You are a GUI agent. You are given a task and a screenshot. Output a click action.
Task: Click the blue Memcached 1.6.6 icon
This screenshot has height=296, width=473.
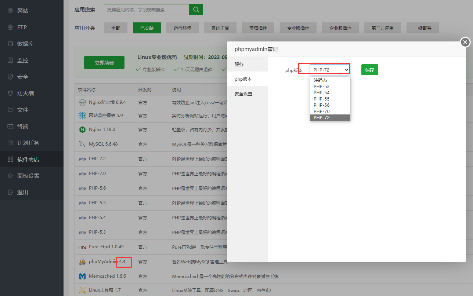coord(82,277)
